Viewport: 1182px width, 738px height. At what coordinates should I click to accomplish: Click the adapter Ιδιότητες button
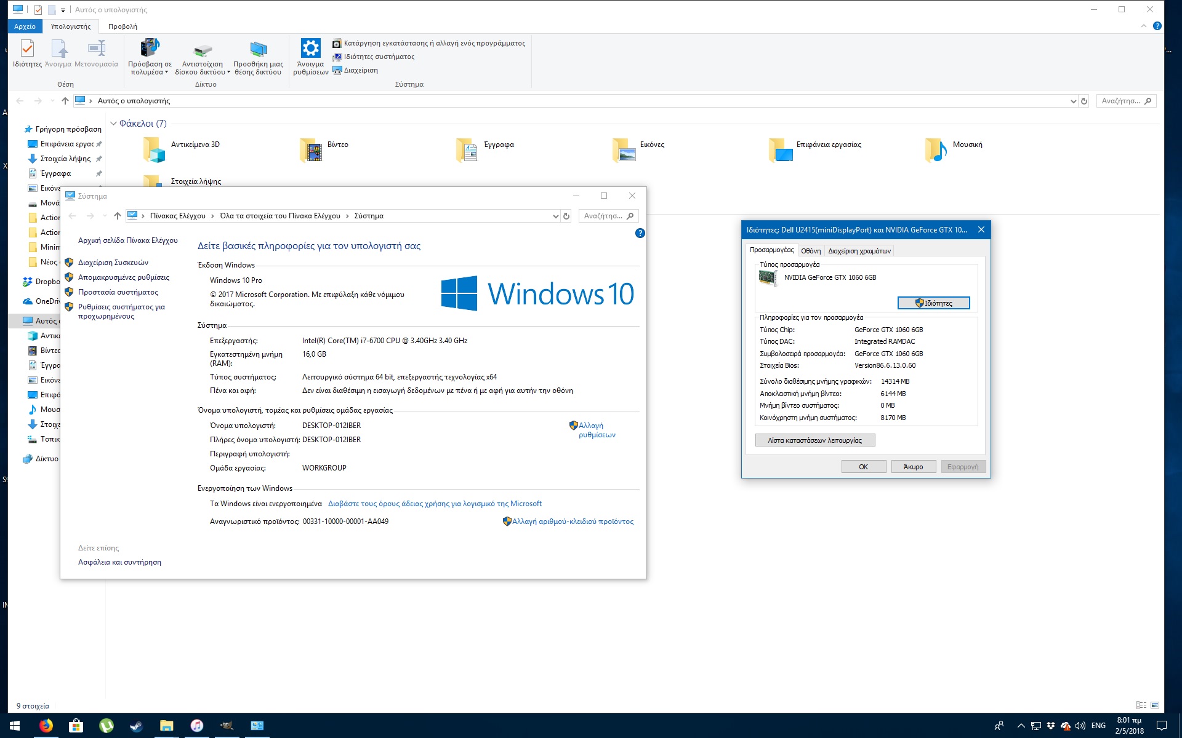(x=933, y=303)
